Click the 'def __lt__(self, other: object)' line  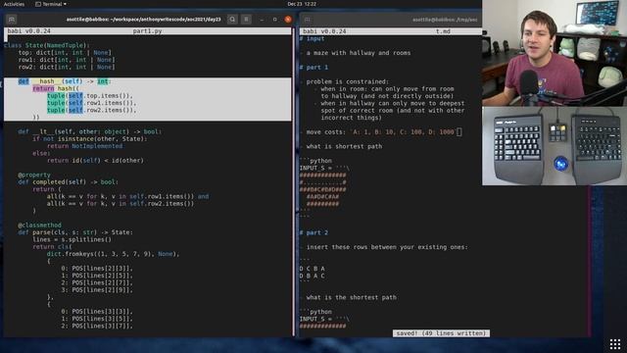pyautogui.click(x=89, y=131)
